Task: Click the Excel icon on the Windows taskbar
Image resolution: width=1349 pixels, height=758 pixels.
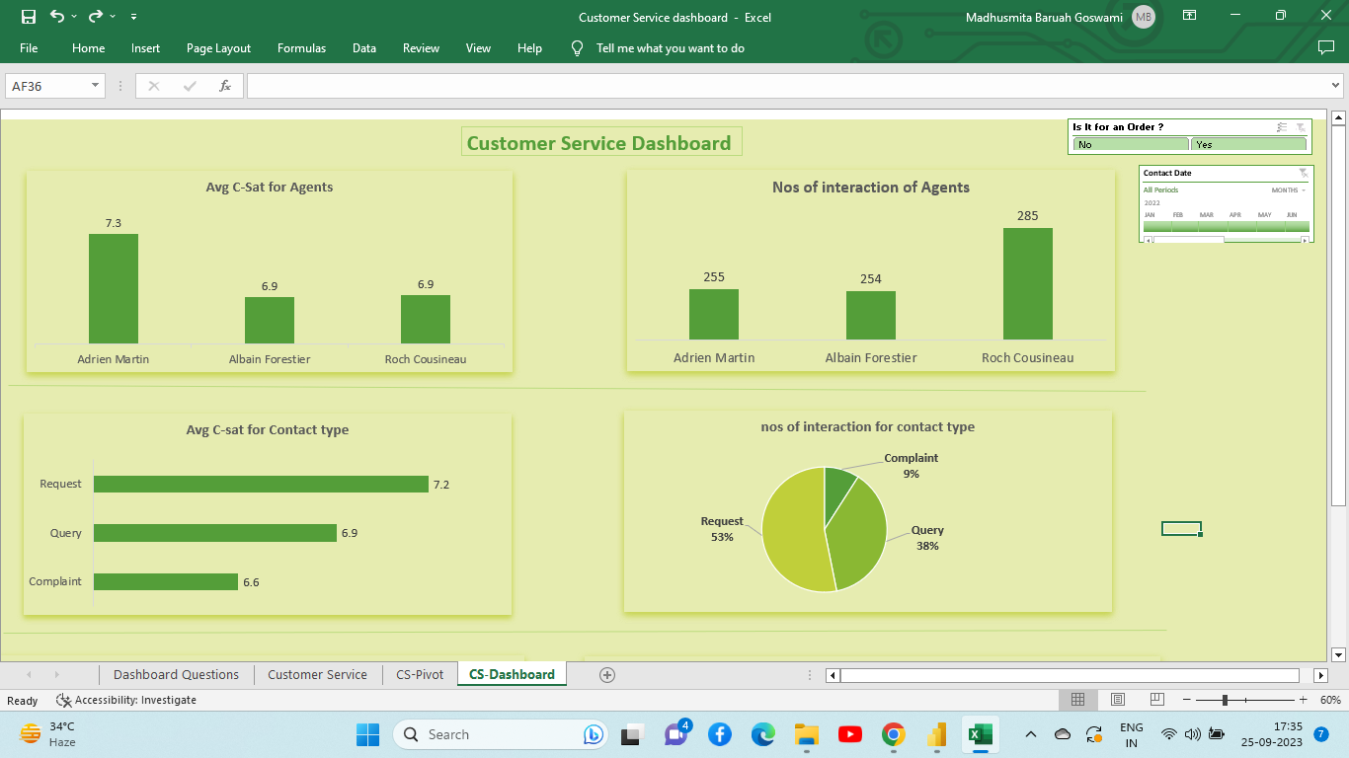Action: click(980, 734)
